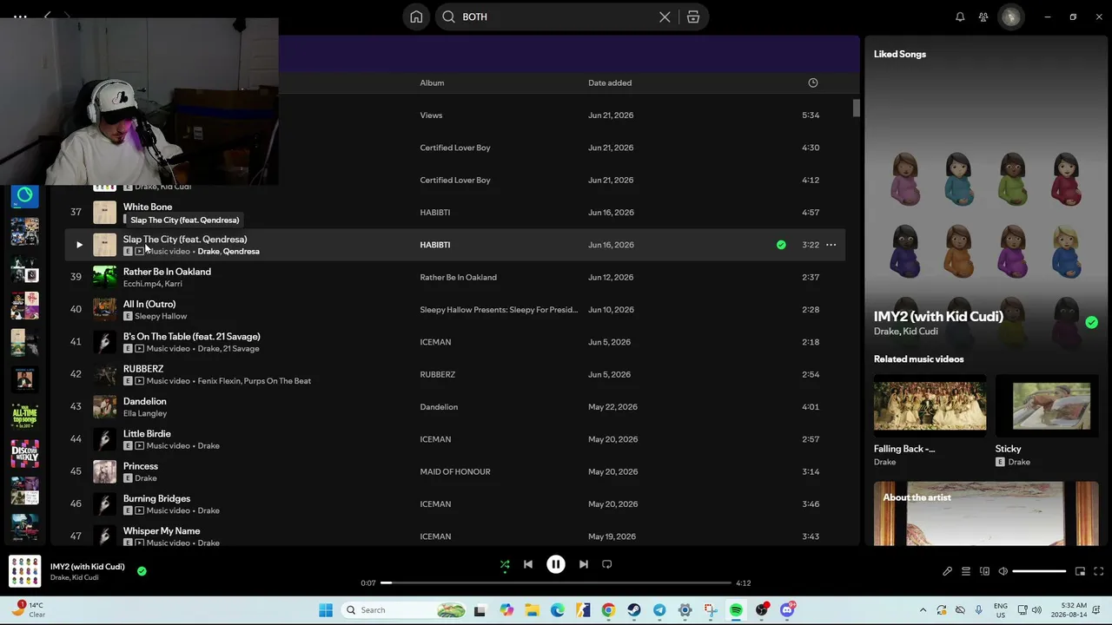
Task: Open the Dandelion album link
Action: pyautogui.click(x=439, y=407)
